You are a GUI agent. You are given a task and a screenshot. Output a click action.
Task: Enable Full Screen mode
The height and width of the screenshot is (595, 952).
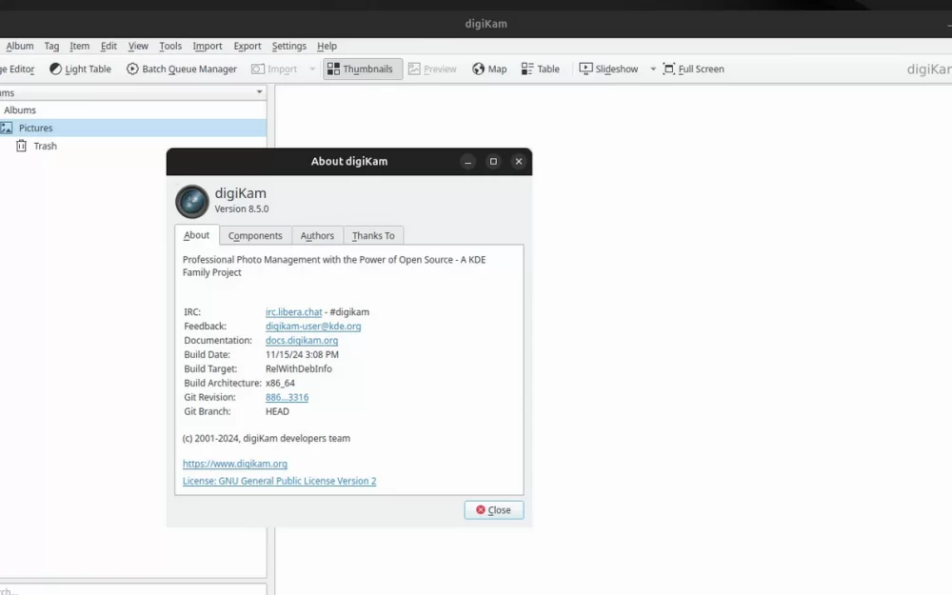point(694,68)
